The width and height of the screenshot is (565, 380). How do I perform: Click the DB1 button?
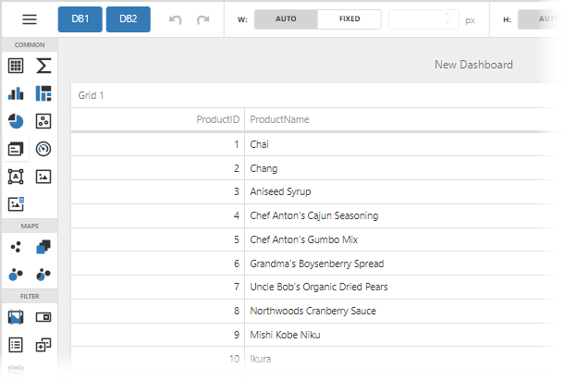pos(80,19)
